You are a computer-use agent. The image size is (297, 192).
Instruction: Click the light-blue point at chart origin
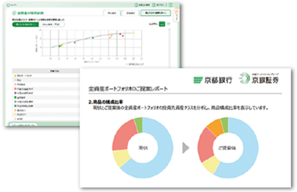point(51,47)
